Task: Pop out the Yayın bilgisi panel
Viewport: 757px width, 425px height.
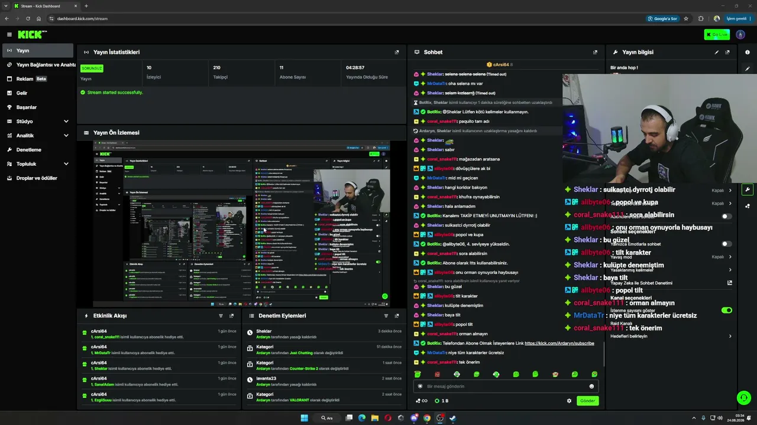Action: [727, 52]
